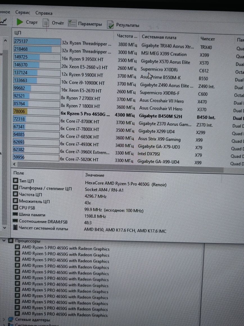
Task: Click the first AMD Ryzen 5 PRO processor icon
Action: tap(18, 247)
